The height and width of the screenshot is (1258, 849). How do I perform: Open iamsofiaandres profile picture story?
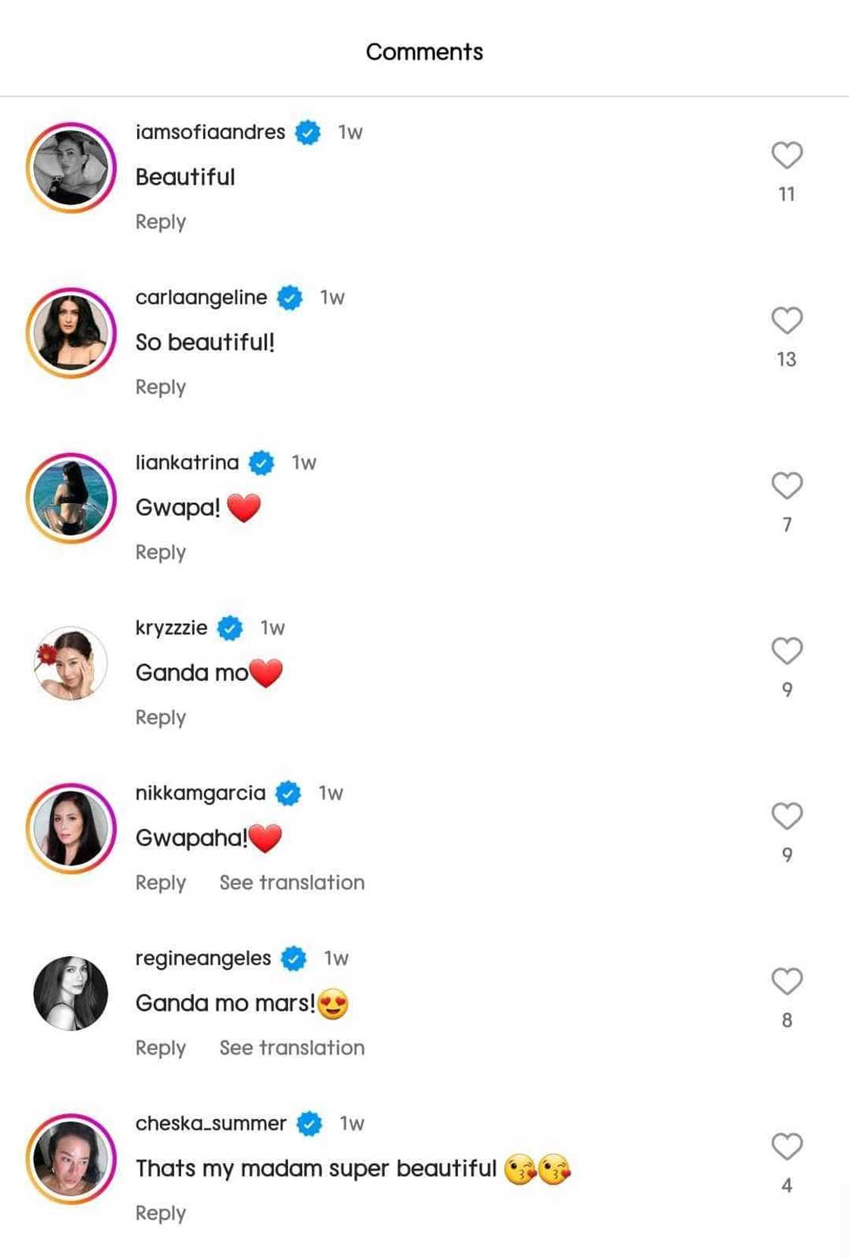[x=71, y=168]
